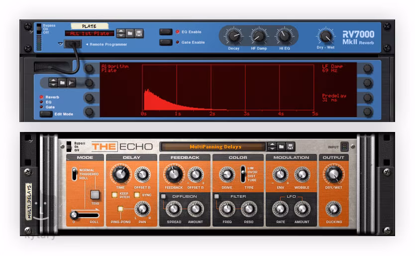415x256 pixels.
Task: Click the Color Type selector switch
Action: point(243,174)
